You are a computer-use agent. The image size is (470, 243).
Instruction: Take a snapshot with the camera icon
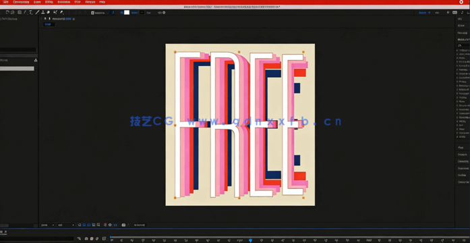click(x=123, y=225)
